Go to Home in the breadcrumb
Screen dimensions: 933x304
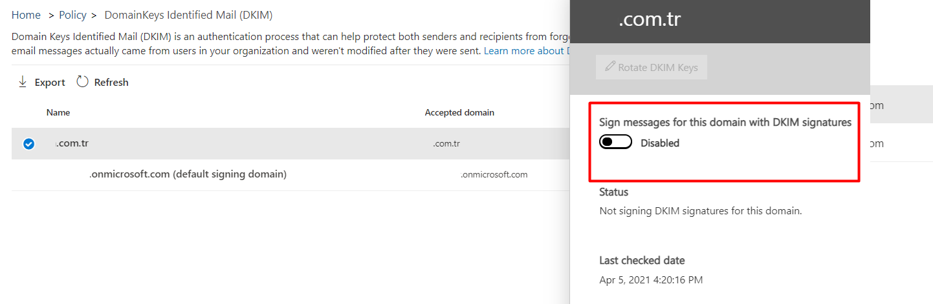pyautogui.click(x=26, y=15)
